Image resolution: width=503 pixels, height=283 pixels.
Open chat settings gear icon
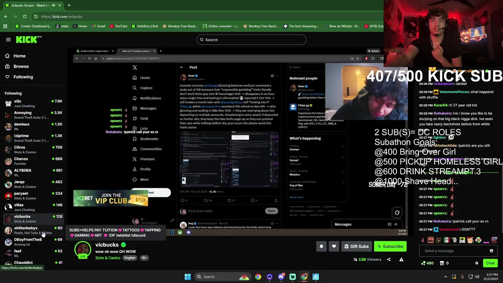pos(477,263)
